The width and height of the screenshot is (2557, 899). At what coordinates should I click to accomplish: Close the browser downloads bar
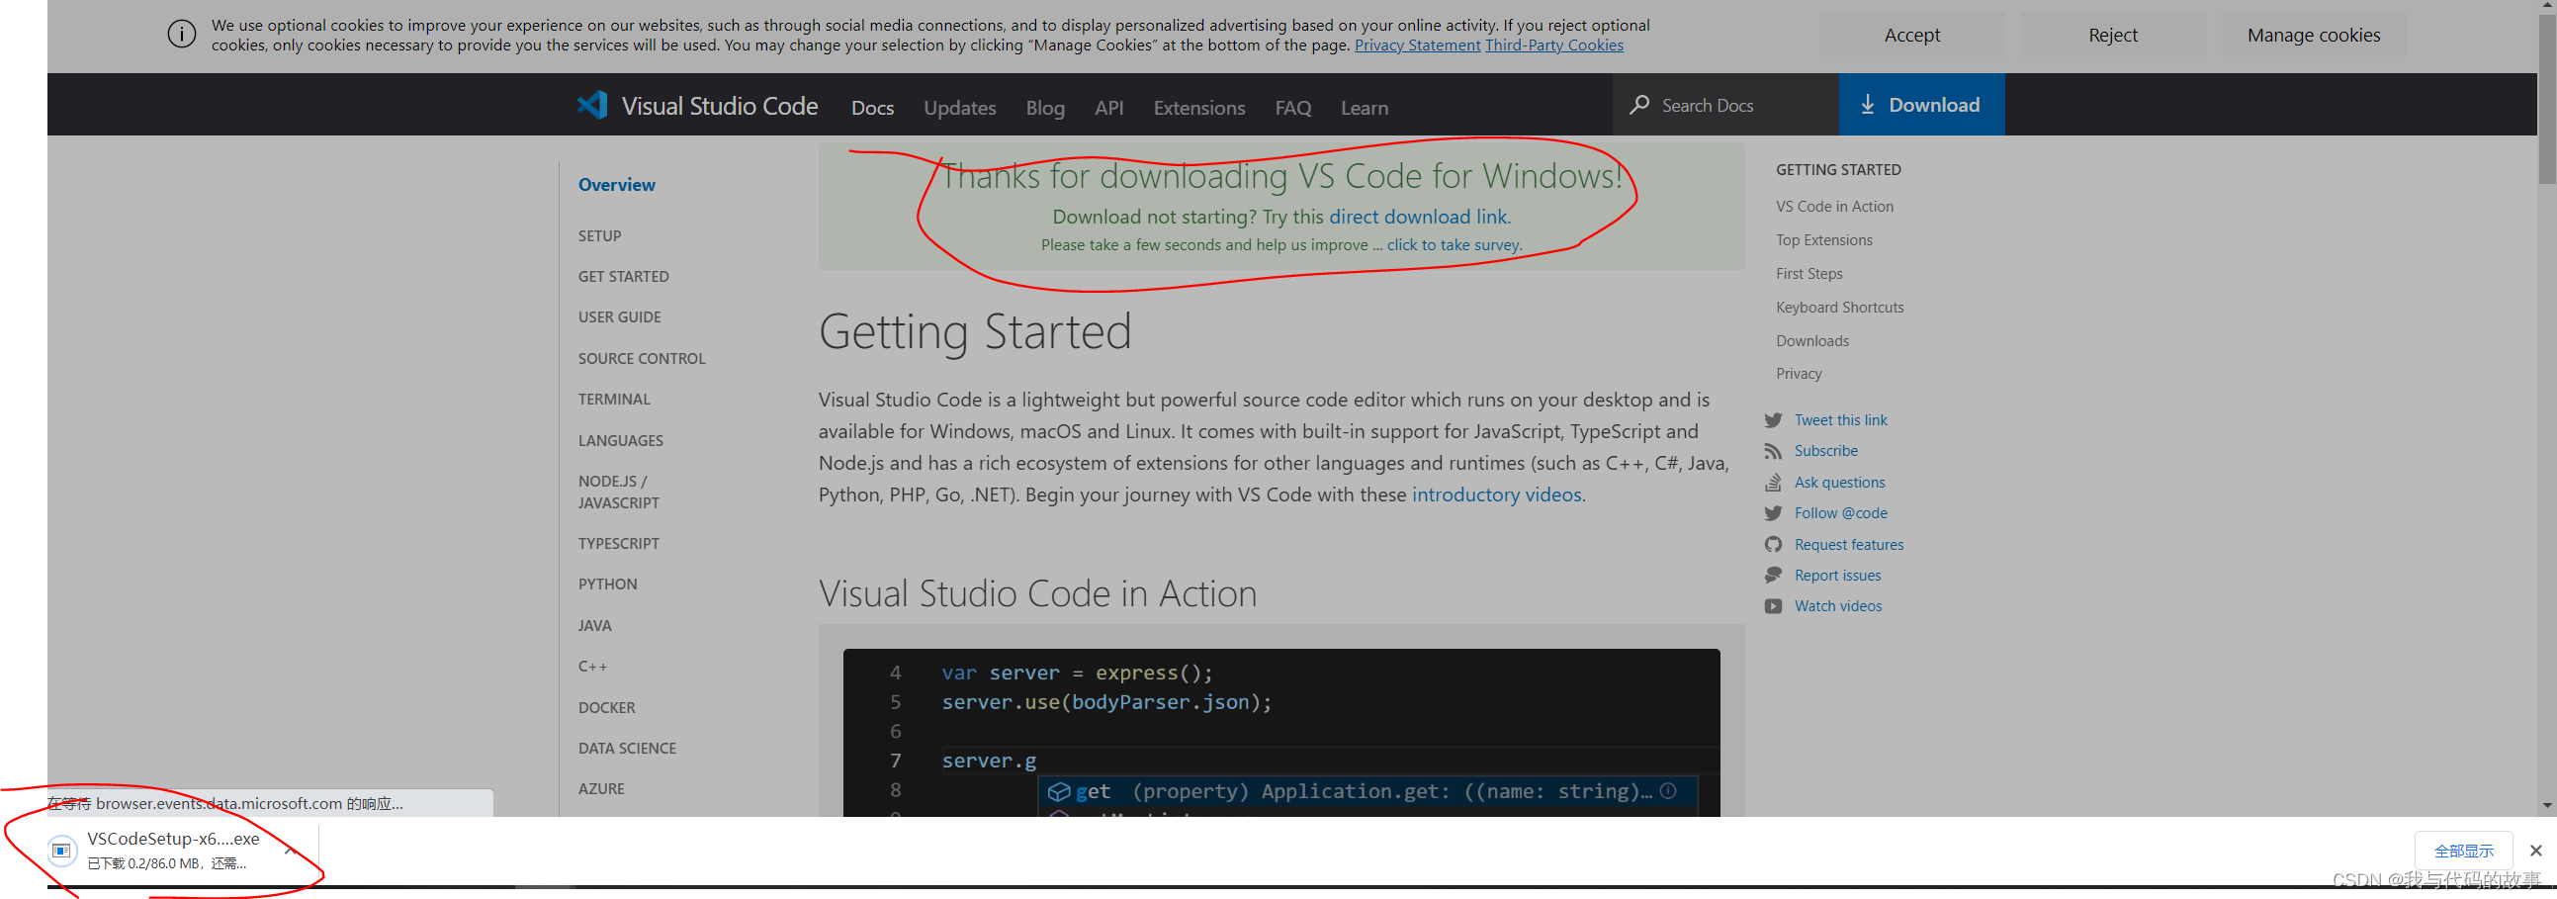coord(2535,851)
